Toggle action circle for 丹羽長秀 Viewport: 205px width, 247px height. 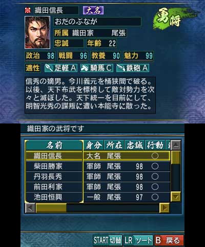tap(155, 177)
